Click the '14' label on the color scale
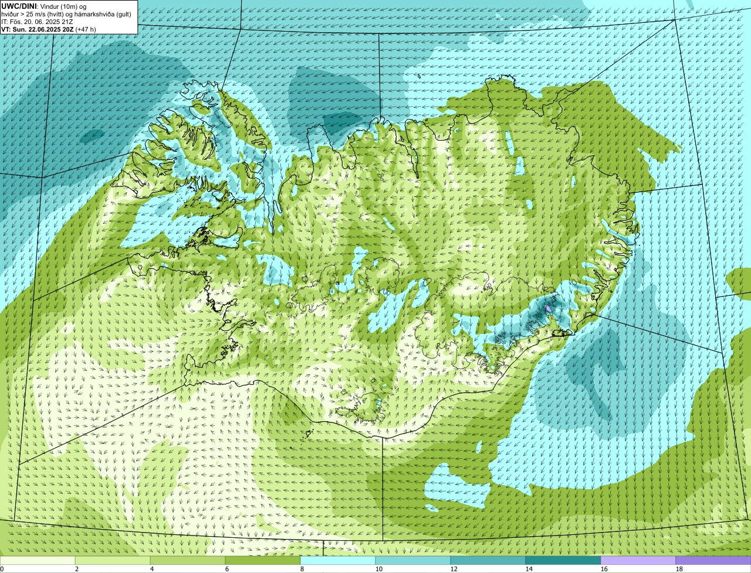The width and height of the screenshot is (751, 573). (x=529, y=569)
